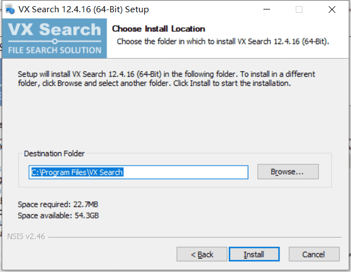
Task: Click the window title VX Search 12.4.16 Setup
Action: tap(84, 9)
